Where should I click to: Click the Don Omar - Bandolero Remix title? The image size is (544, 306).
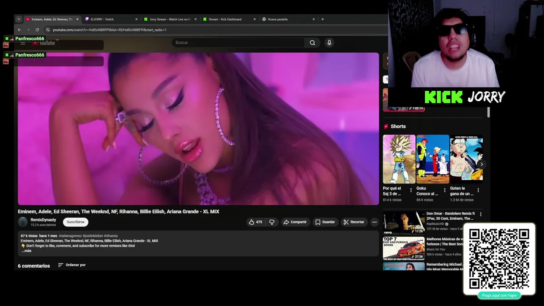coord(450,216)
